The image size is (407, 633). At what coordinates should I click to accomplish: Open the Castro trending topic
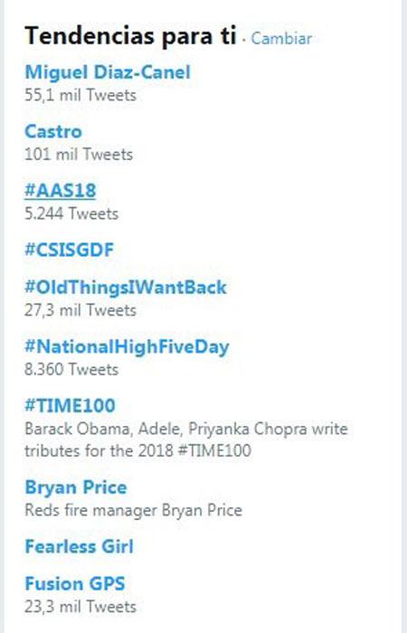pyautogui.click(x=53, y=132)
